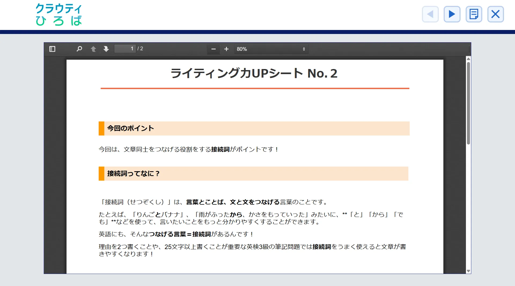The height and width of the screenshot is (286, 515).
Task: Click the scrollbar up arrow
Action: pos(468,59)
